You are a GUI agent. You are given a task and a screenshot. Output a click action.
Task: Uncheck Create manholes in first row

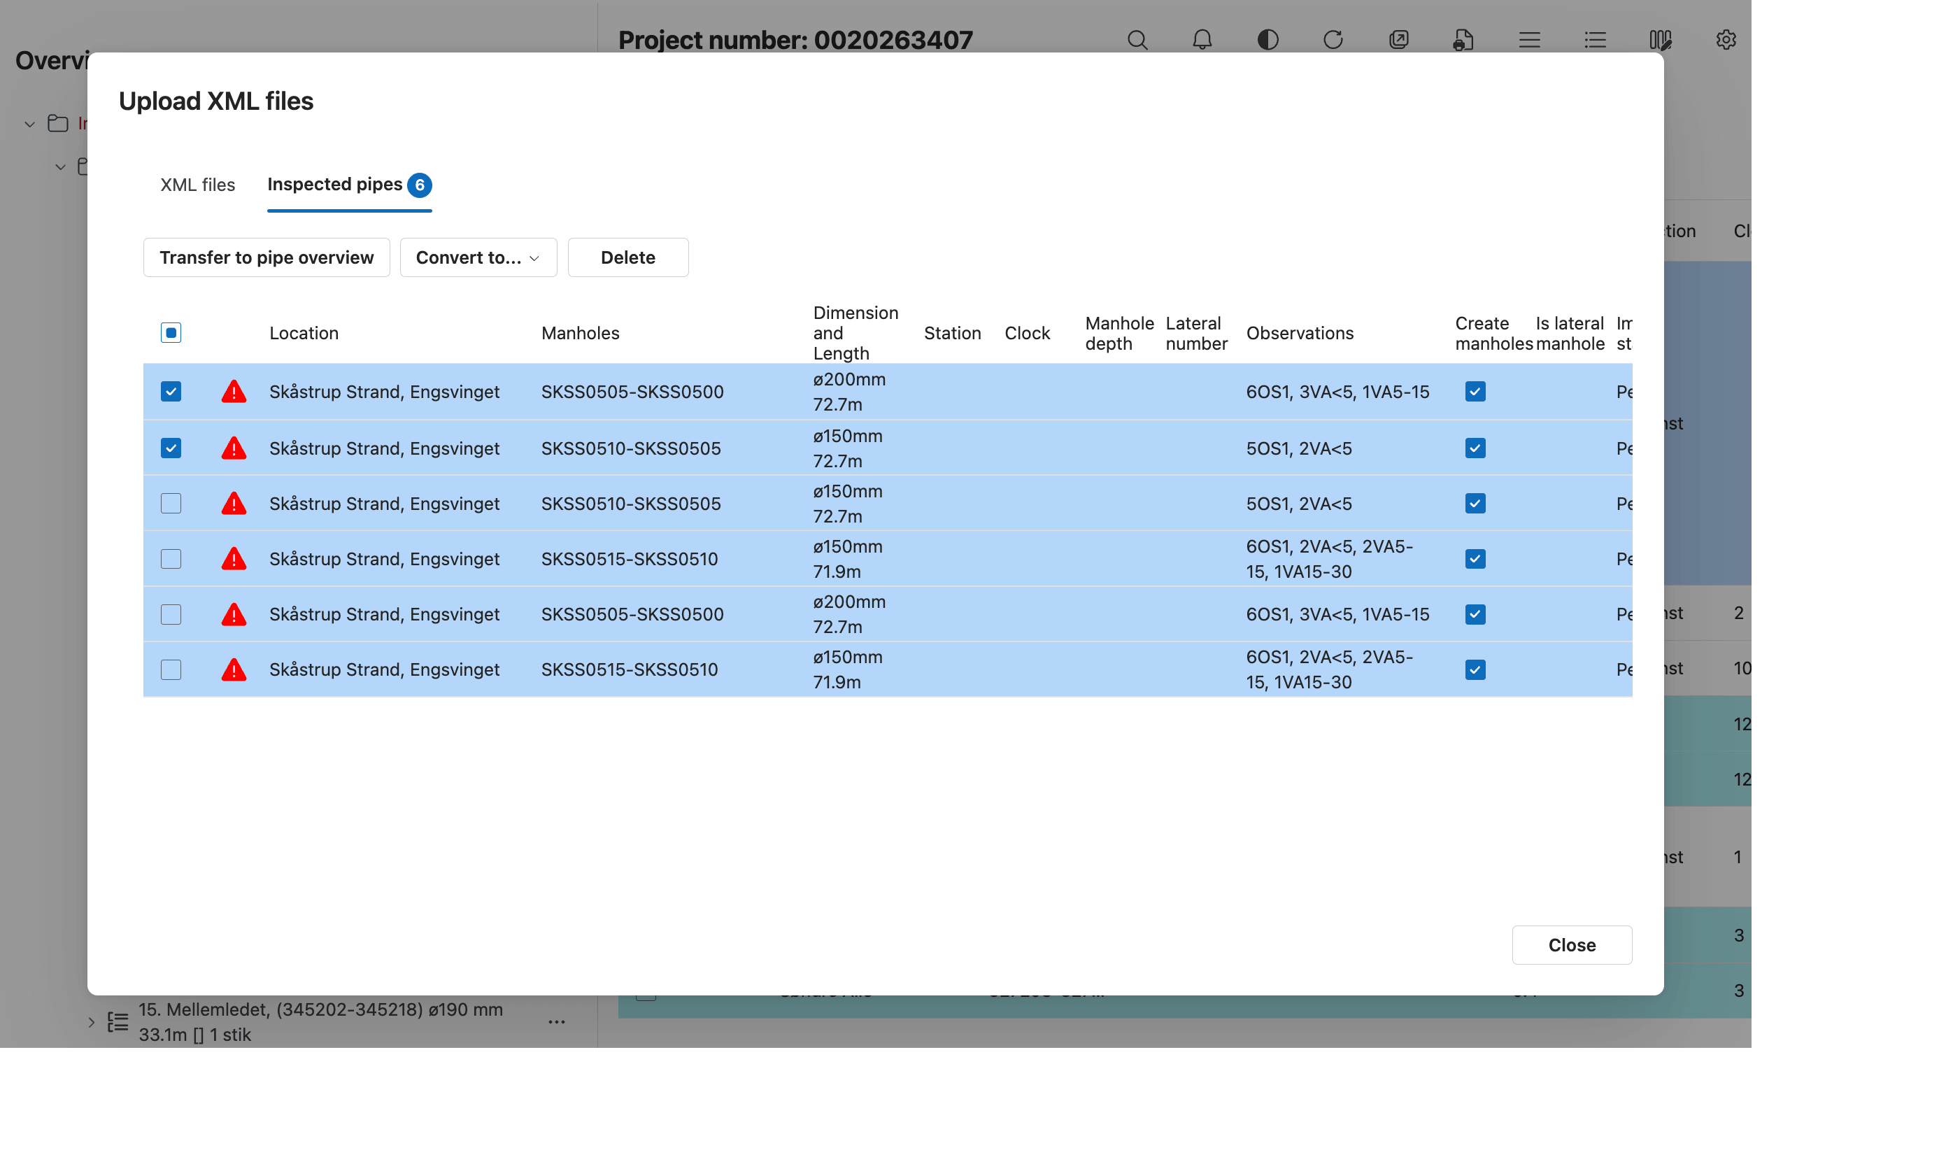pos(1475,392)
